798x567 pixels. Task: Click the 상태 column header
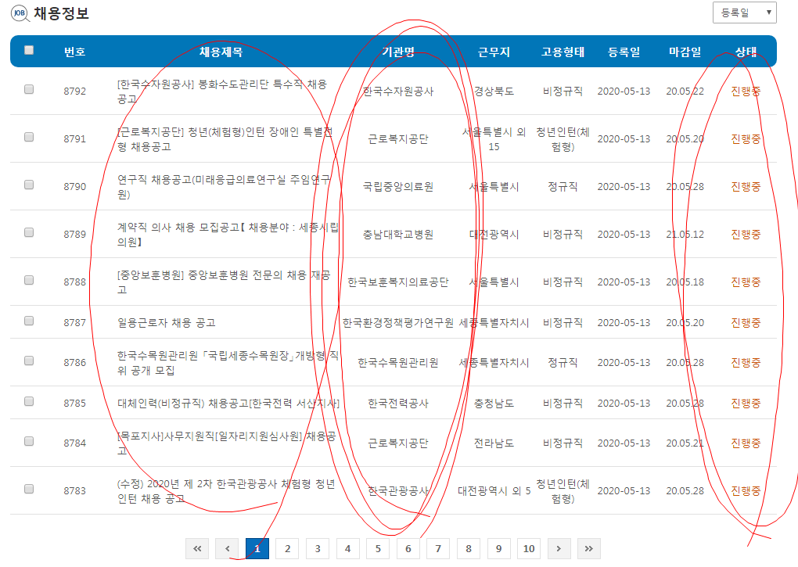[x=746, y=52]
